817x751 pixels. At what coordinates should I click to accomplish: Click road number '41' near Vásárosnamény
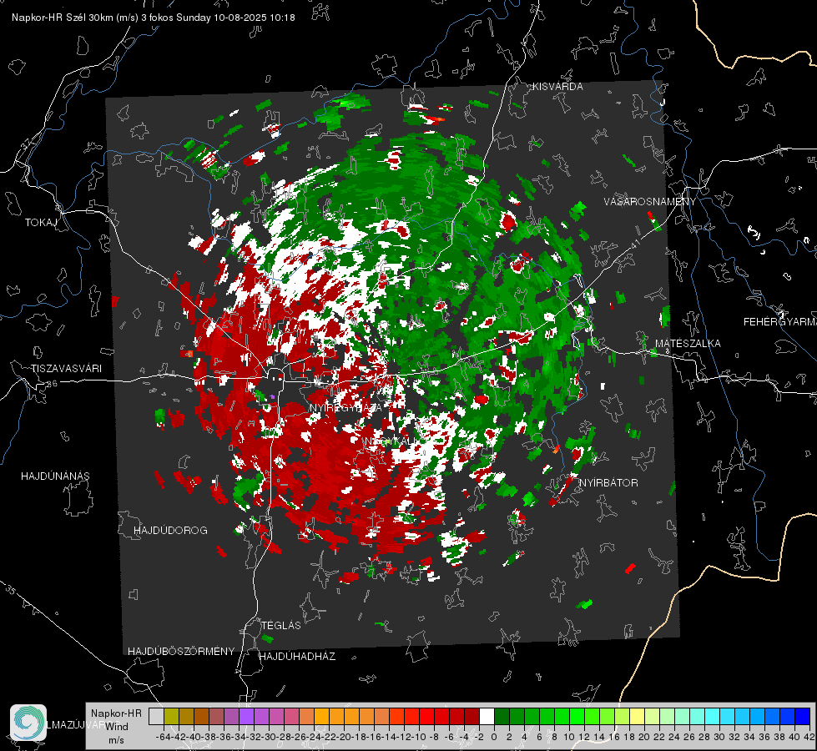634,244
